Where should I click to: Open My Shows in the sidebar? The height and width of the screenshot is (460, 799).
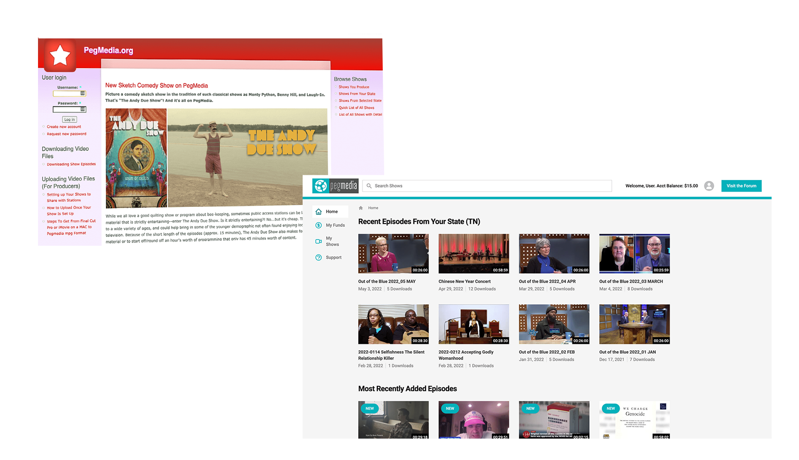point(330,242)
